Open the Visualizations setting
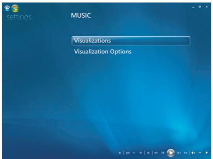 131,41
